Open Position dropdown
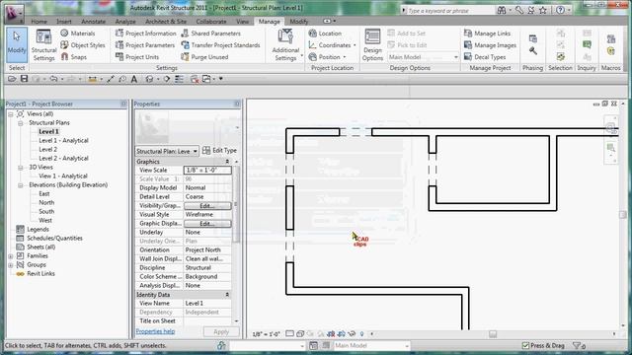 tap(327, 57)
